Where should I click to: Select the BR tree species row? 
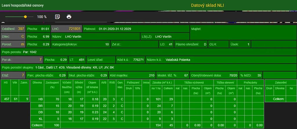point(41,106)
